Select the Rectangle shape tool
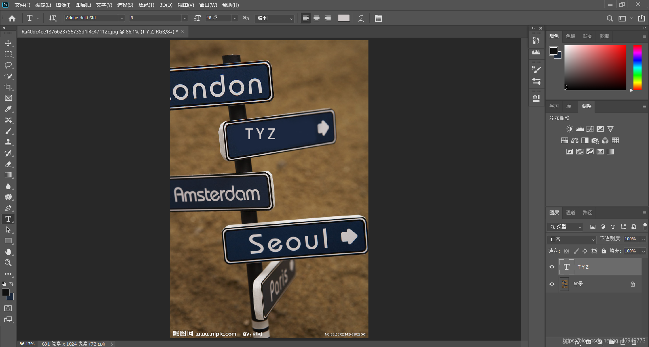Screen dimensions: 649x347 [8, 241]
